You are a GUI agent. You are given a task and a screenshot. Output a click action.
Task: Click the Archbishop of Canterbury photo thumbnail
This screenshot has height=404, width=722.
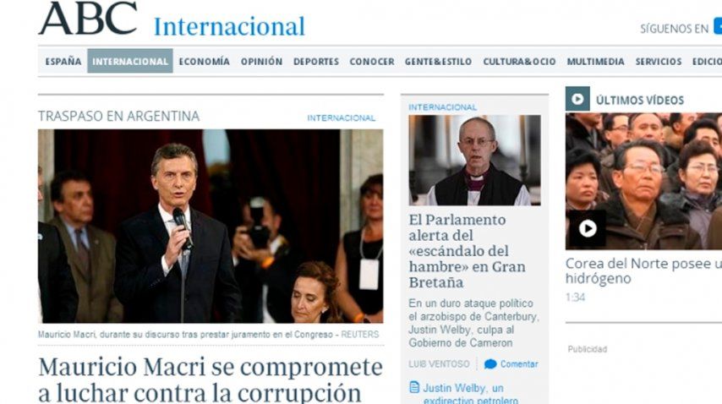pos(475,160)
